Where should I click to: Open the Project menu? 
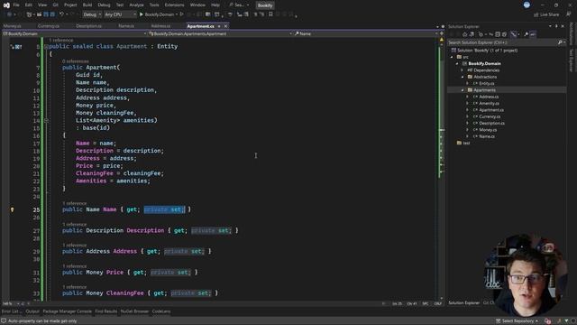70,5
